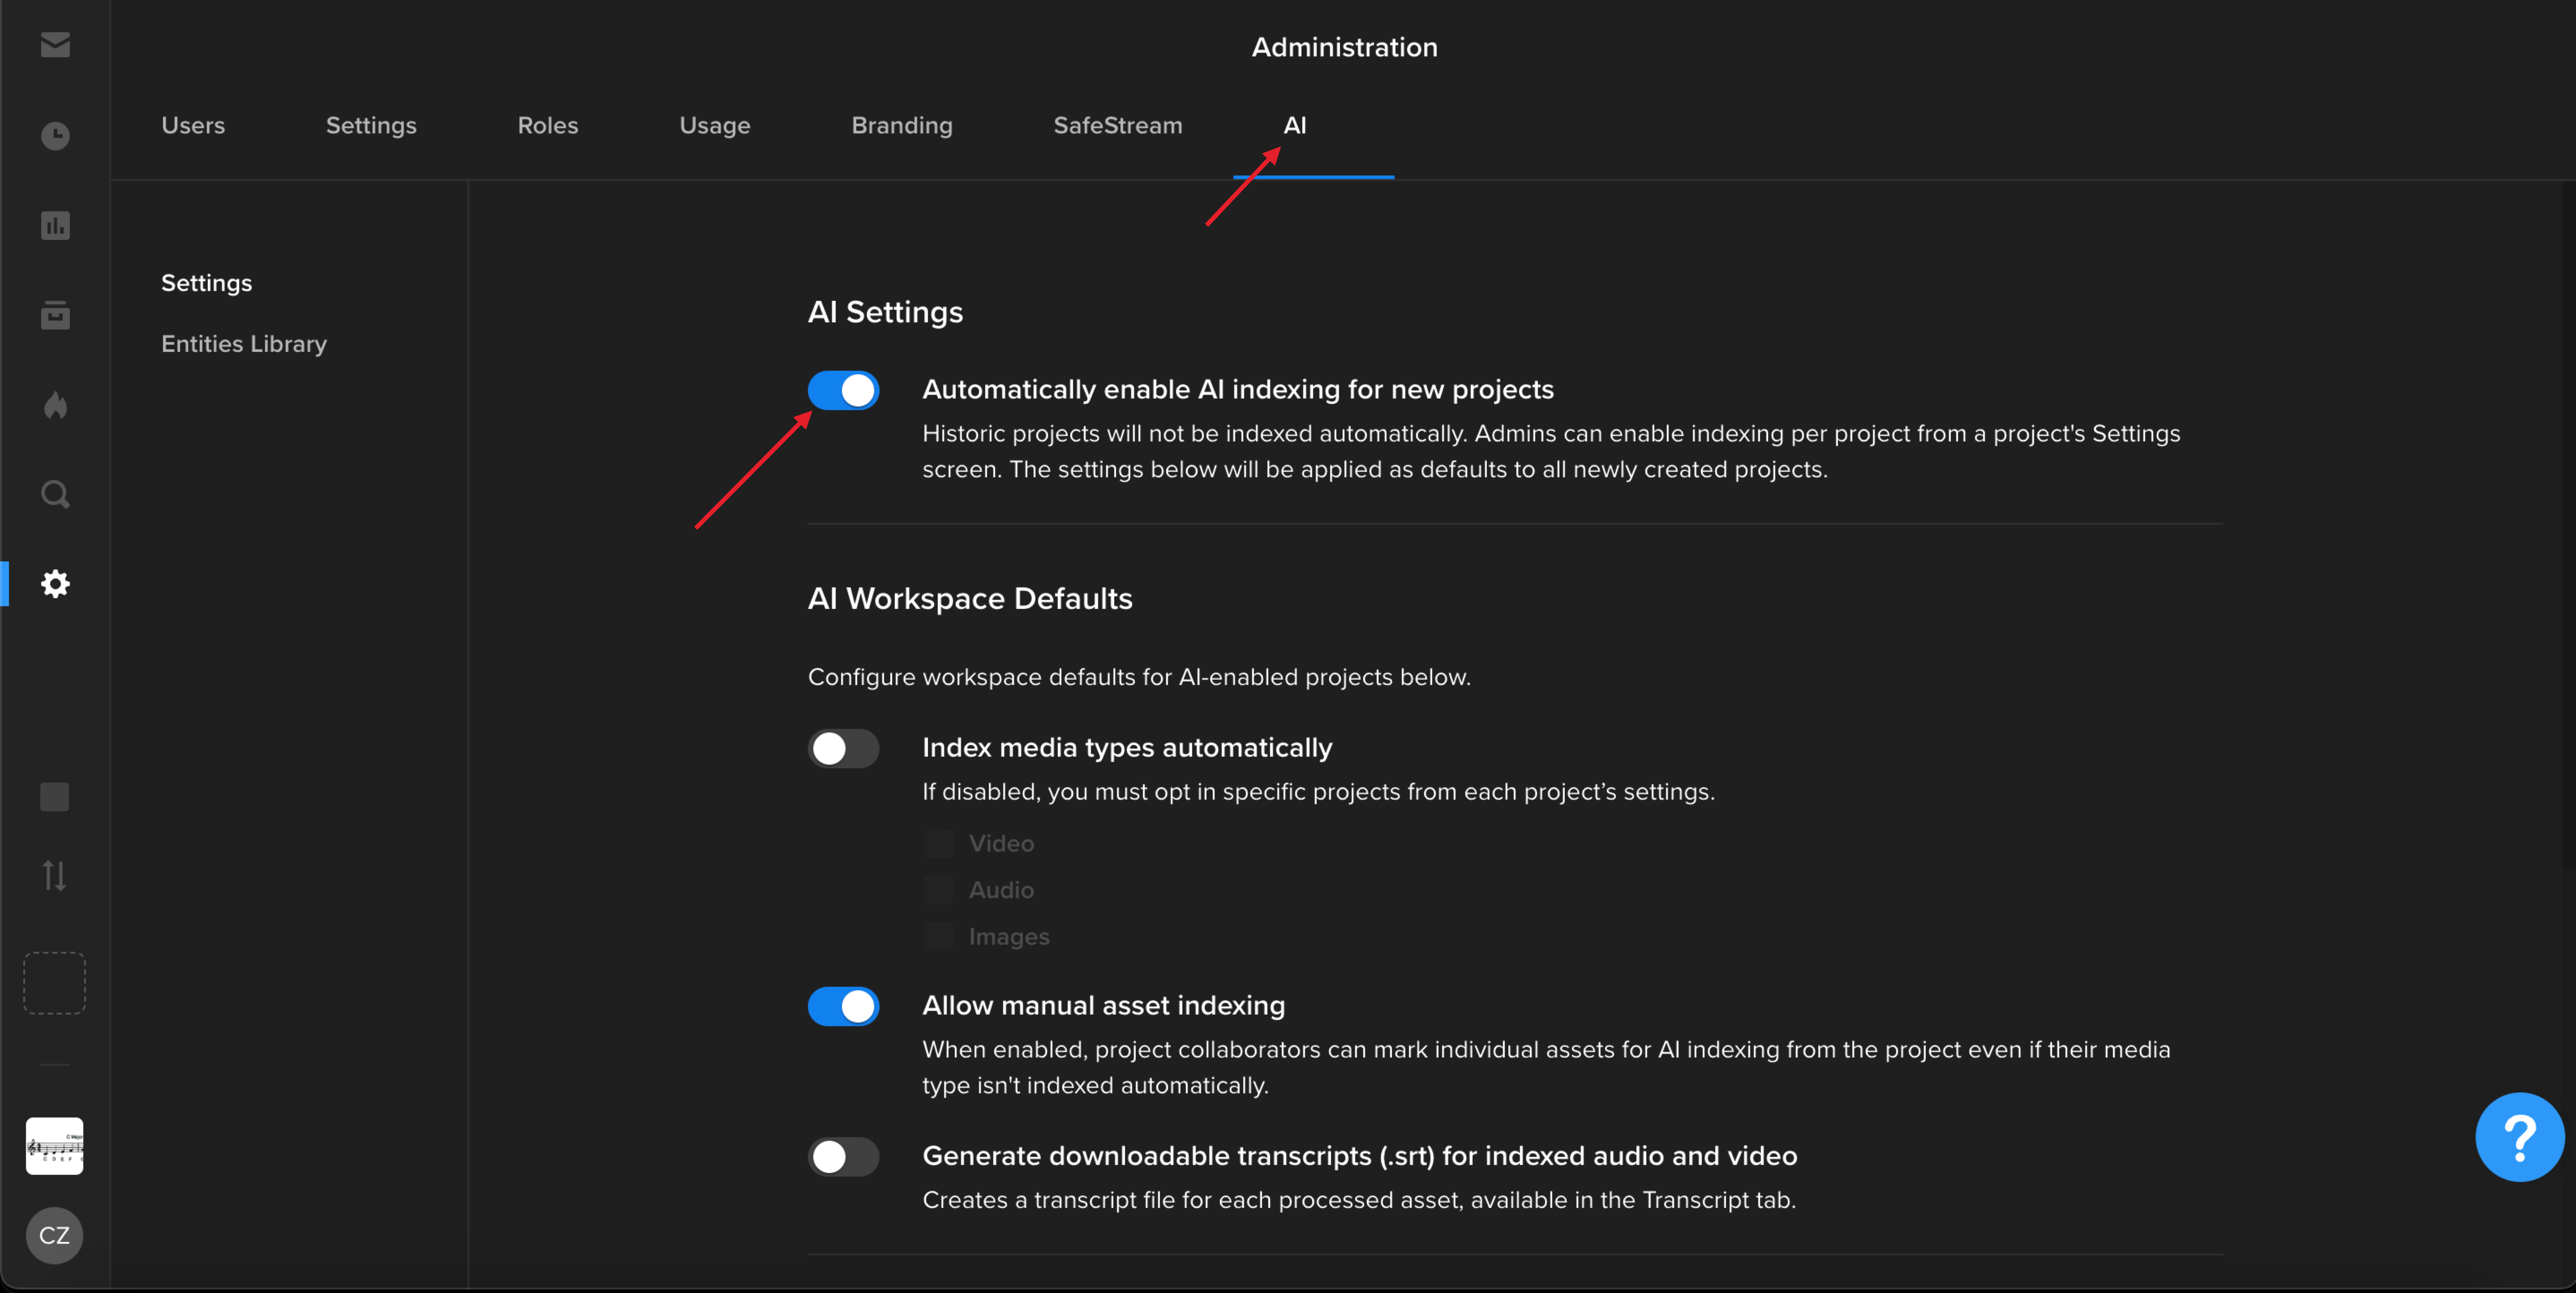The image size is (2576, 1293).
Task: Open the analytics bar chart icon
Action: [x=55, y=225]
